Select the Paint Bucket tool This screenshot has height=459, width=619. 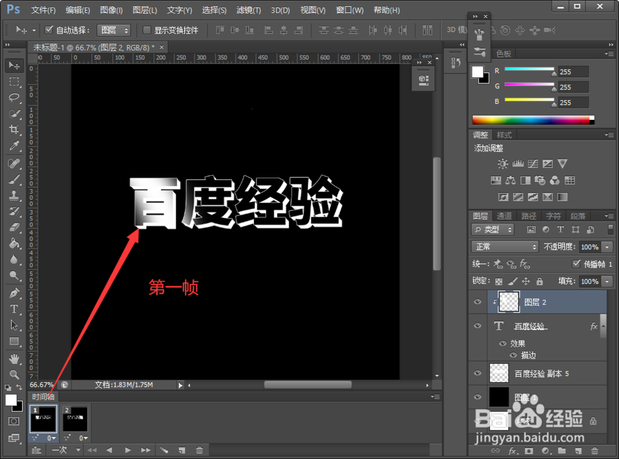coord(14,243)
